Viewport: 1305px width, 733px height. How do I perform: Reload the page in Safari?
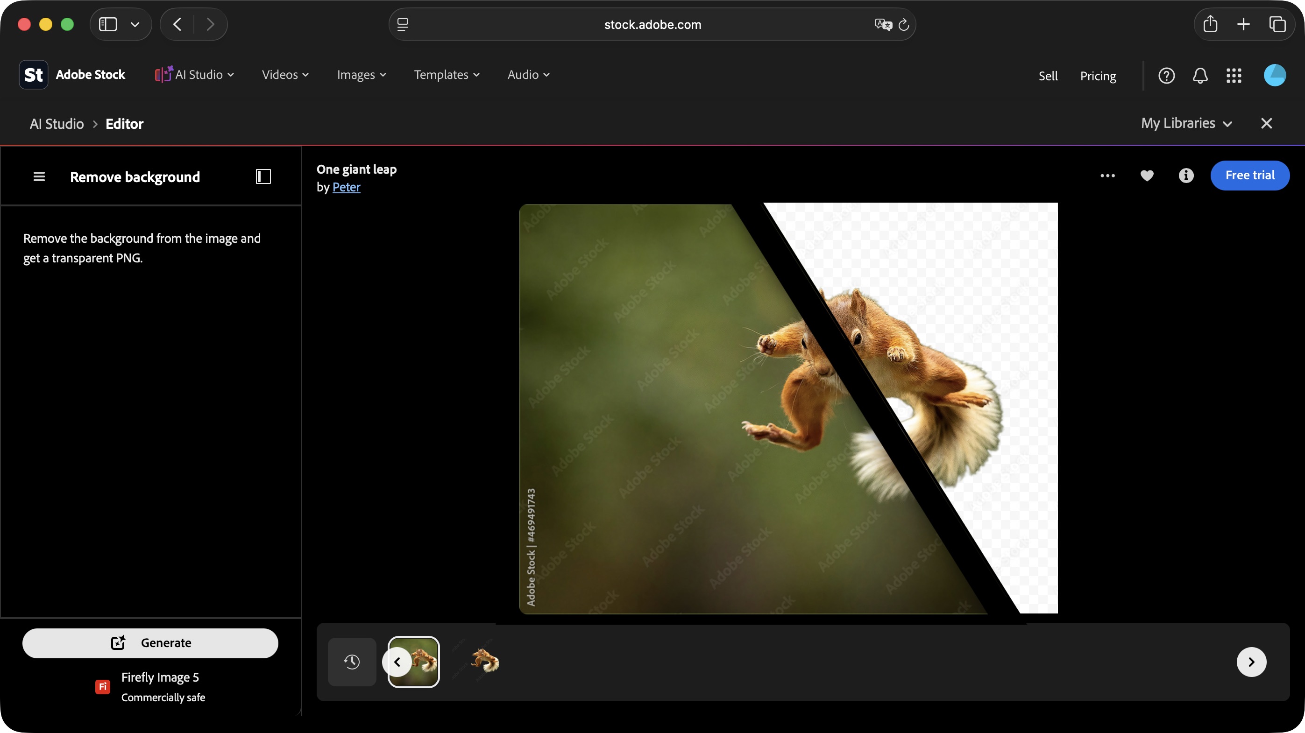[903, 24]
